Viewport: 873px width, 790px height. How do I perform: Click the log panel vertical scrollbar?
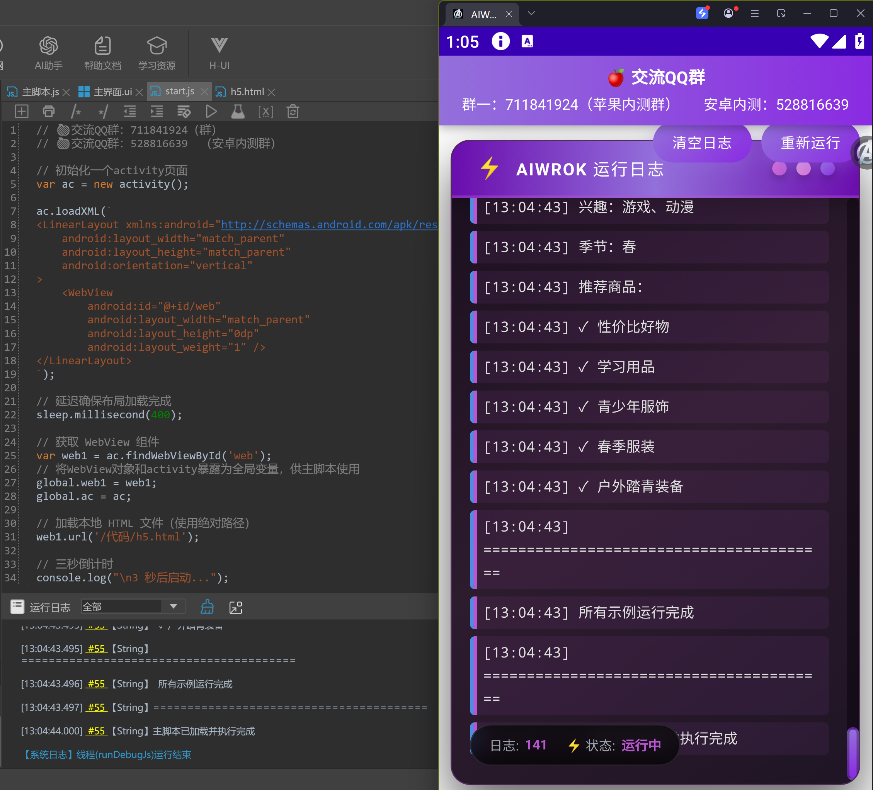853,753
